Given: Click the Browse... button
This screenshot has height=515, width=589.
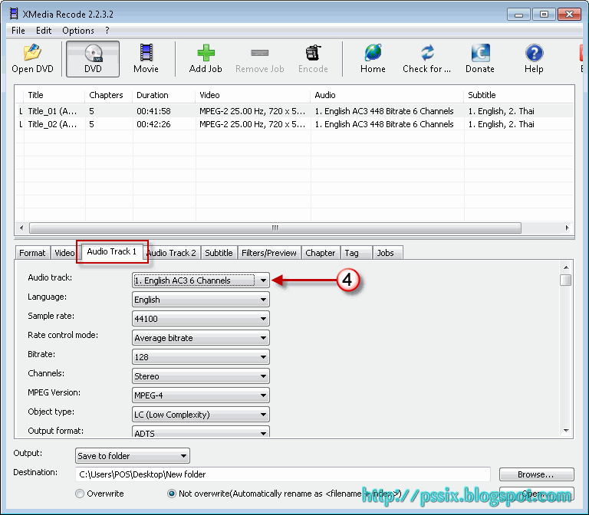Looking at the screenshot, I should coord(536,474).
